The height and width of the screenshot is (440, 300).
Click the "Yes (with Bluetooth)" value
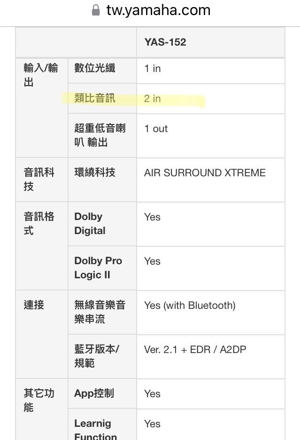click(x=190, y=306)
